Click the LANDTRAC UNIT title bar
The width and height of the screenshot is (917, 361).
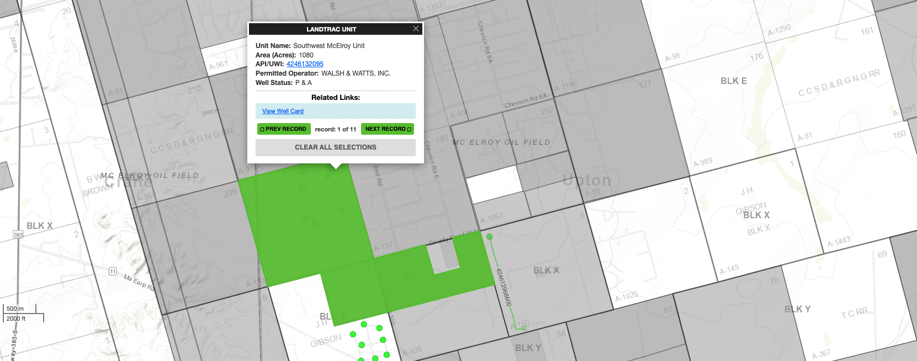331,29
